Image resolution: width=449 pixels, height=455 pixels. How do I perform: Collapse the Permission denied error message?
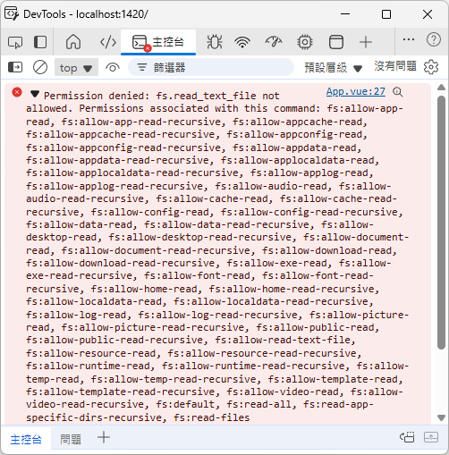point(35,94)
